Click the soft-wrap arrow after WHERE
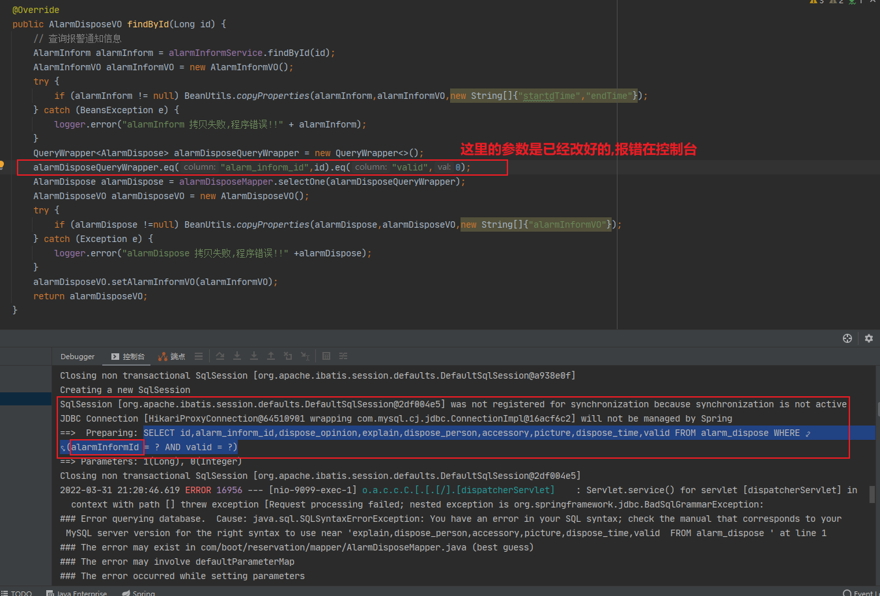This screenshot has width=880, height=596. coord(808,433)
